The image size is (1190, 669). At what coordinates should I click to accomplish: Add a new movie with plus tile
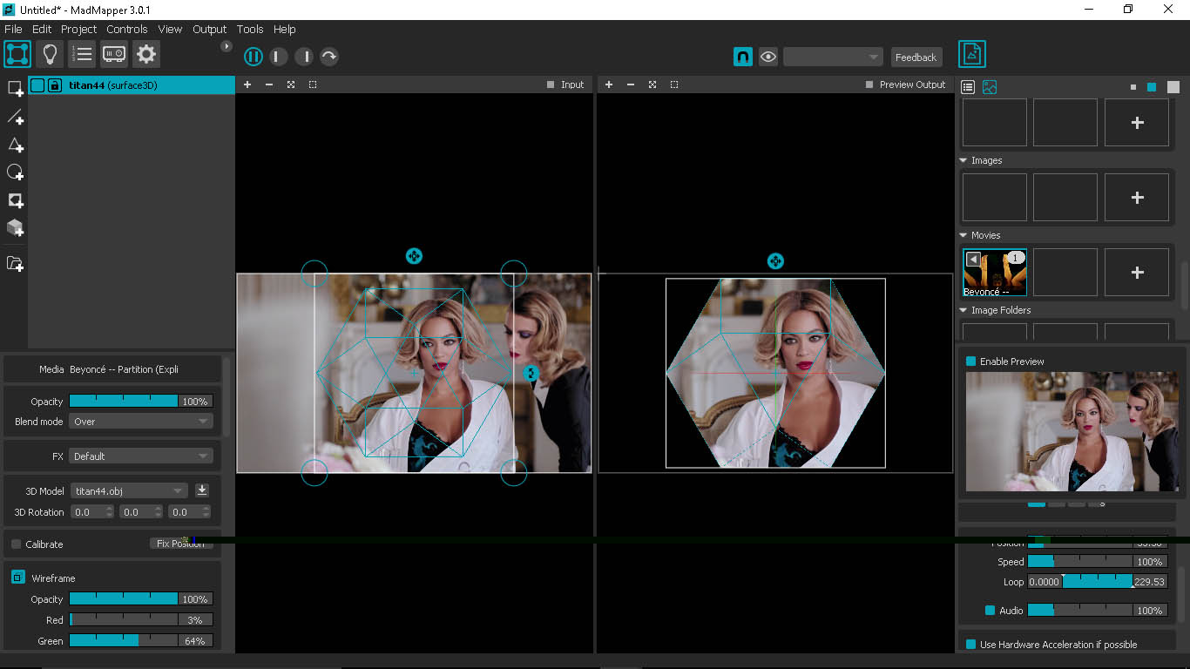(1137, 273)
